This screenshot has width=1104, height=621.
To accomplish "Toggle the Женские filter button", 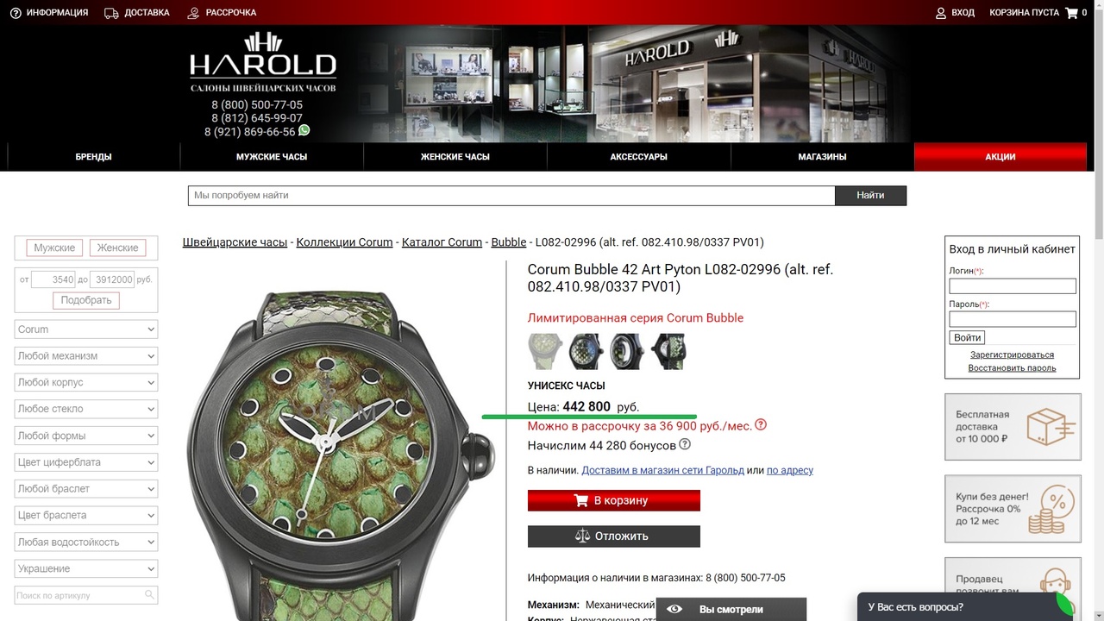I will (118, 248).
